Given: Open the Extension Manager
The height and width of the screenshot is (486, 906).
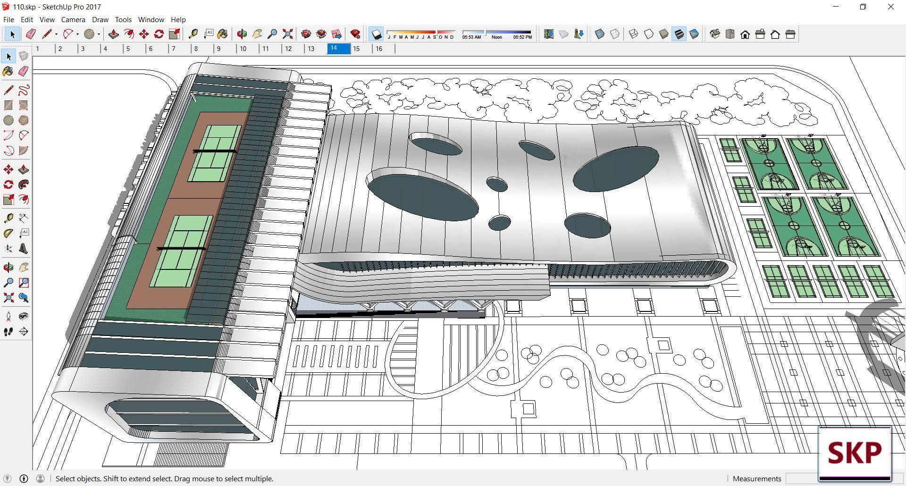Looking at the screenshot, I should point(355,34).
